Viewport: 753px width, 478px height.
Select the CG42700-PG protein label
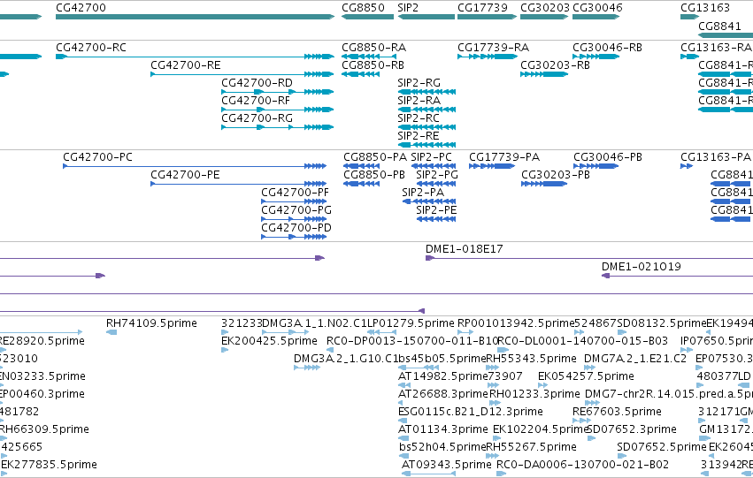[x=296, y=210]
